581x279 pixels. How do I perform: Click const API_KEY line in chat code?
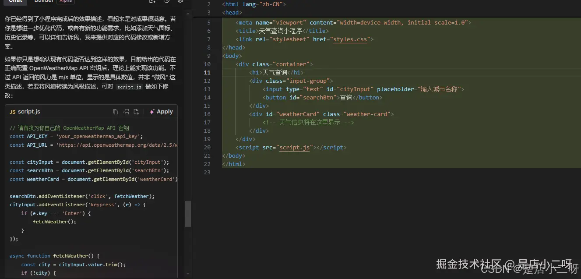[76, 137]
